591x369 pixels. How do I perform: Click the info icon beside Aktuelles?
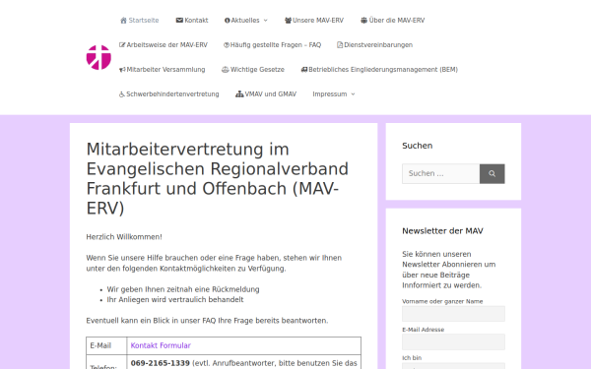pyautogui.click(x=228, y=21)
